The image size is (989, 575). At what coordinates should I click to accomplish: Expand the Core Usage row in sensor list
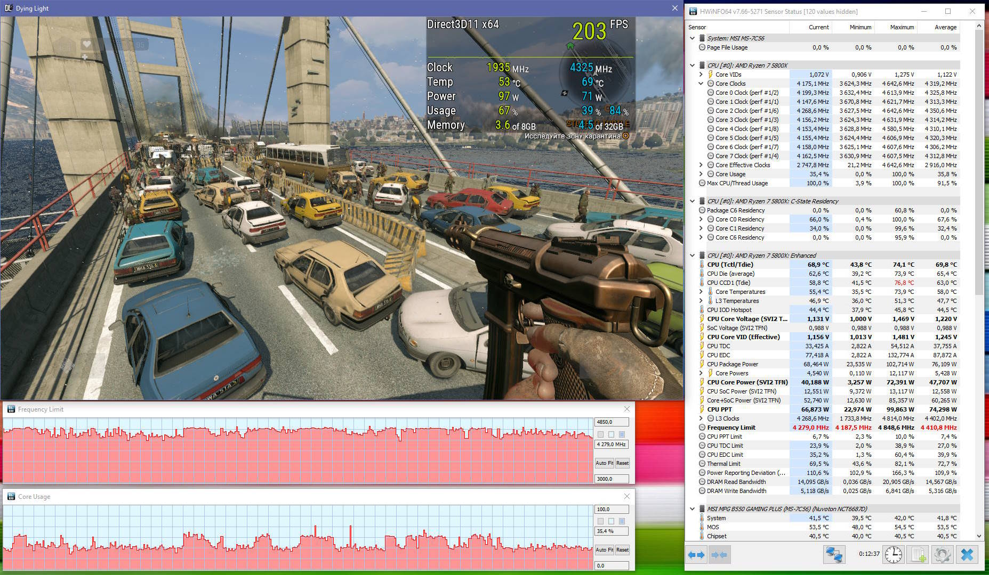[701, 174]
